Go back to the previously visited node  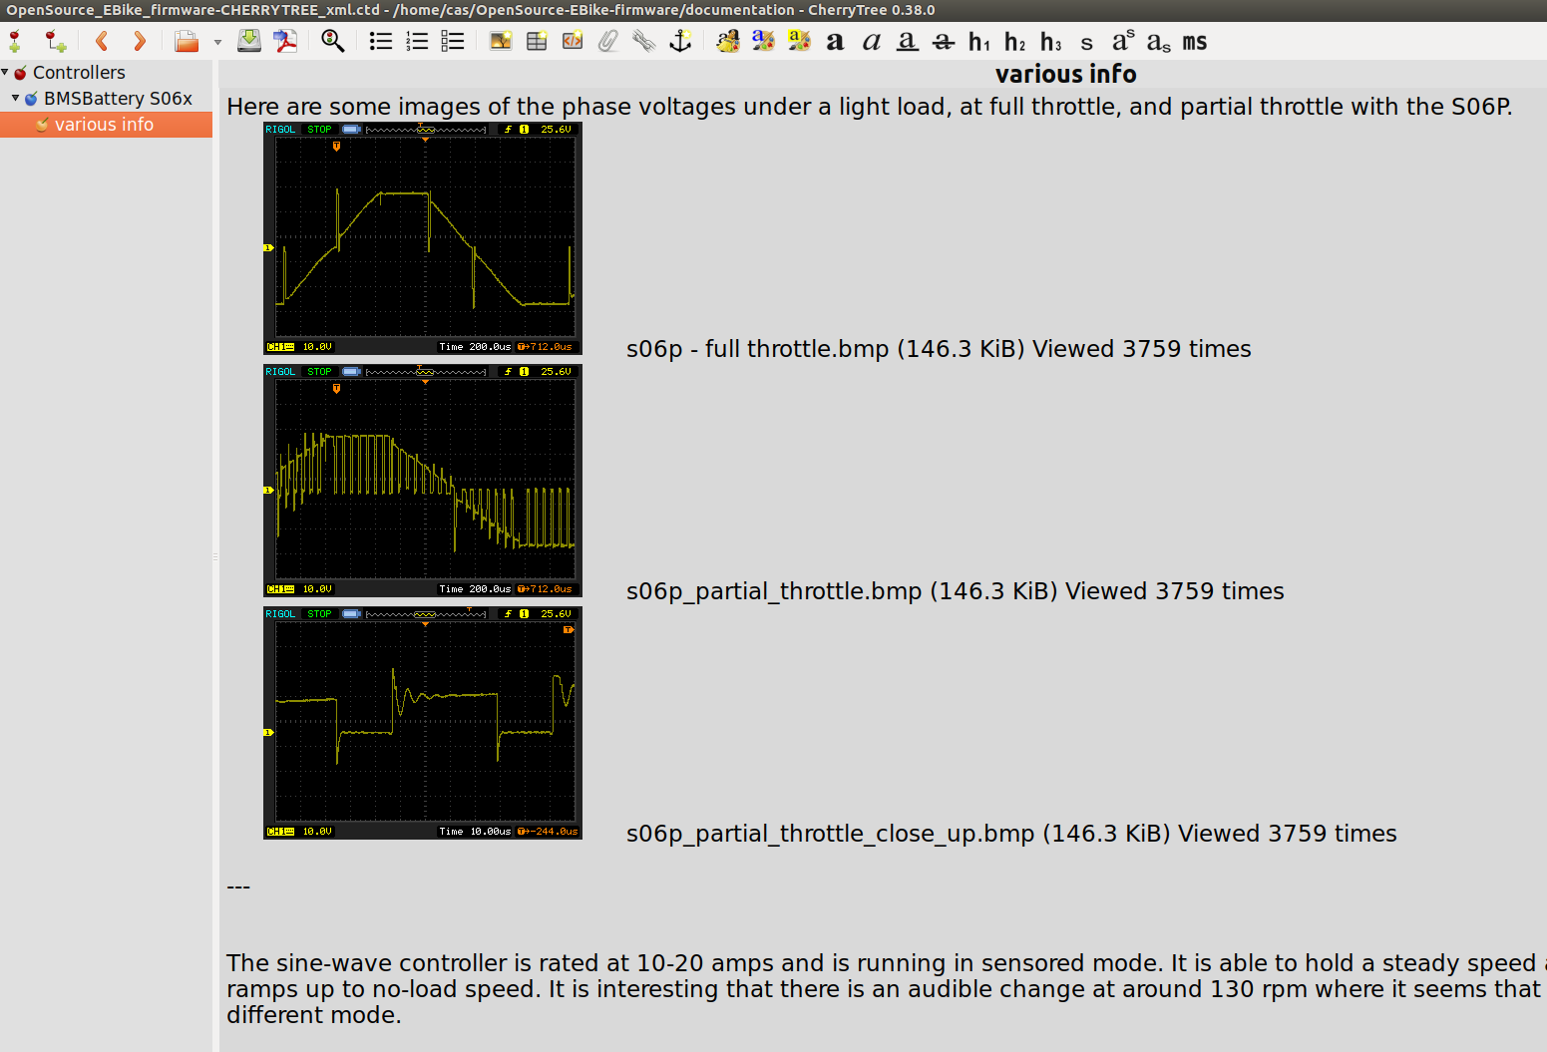[102, 41]
